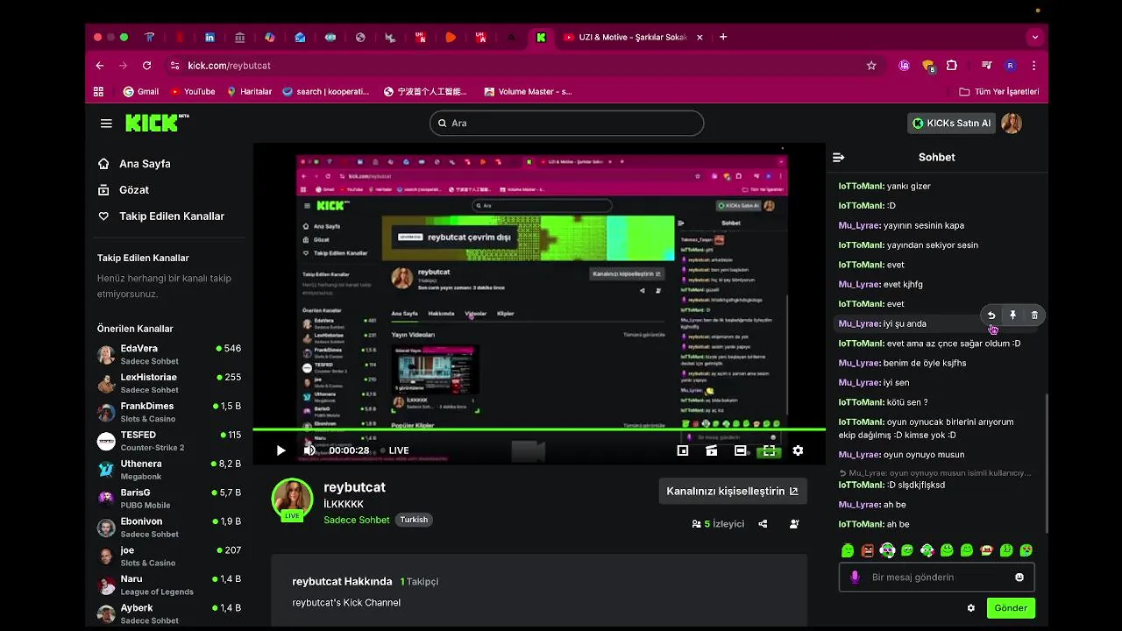This screenshot has width=1122, height=631.
Task: Pin the 'iyi şu anda' message
Action: click(x=1012, y=315)
